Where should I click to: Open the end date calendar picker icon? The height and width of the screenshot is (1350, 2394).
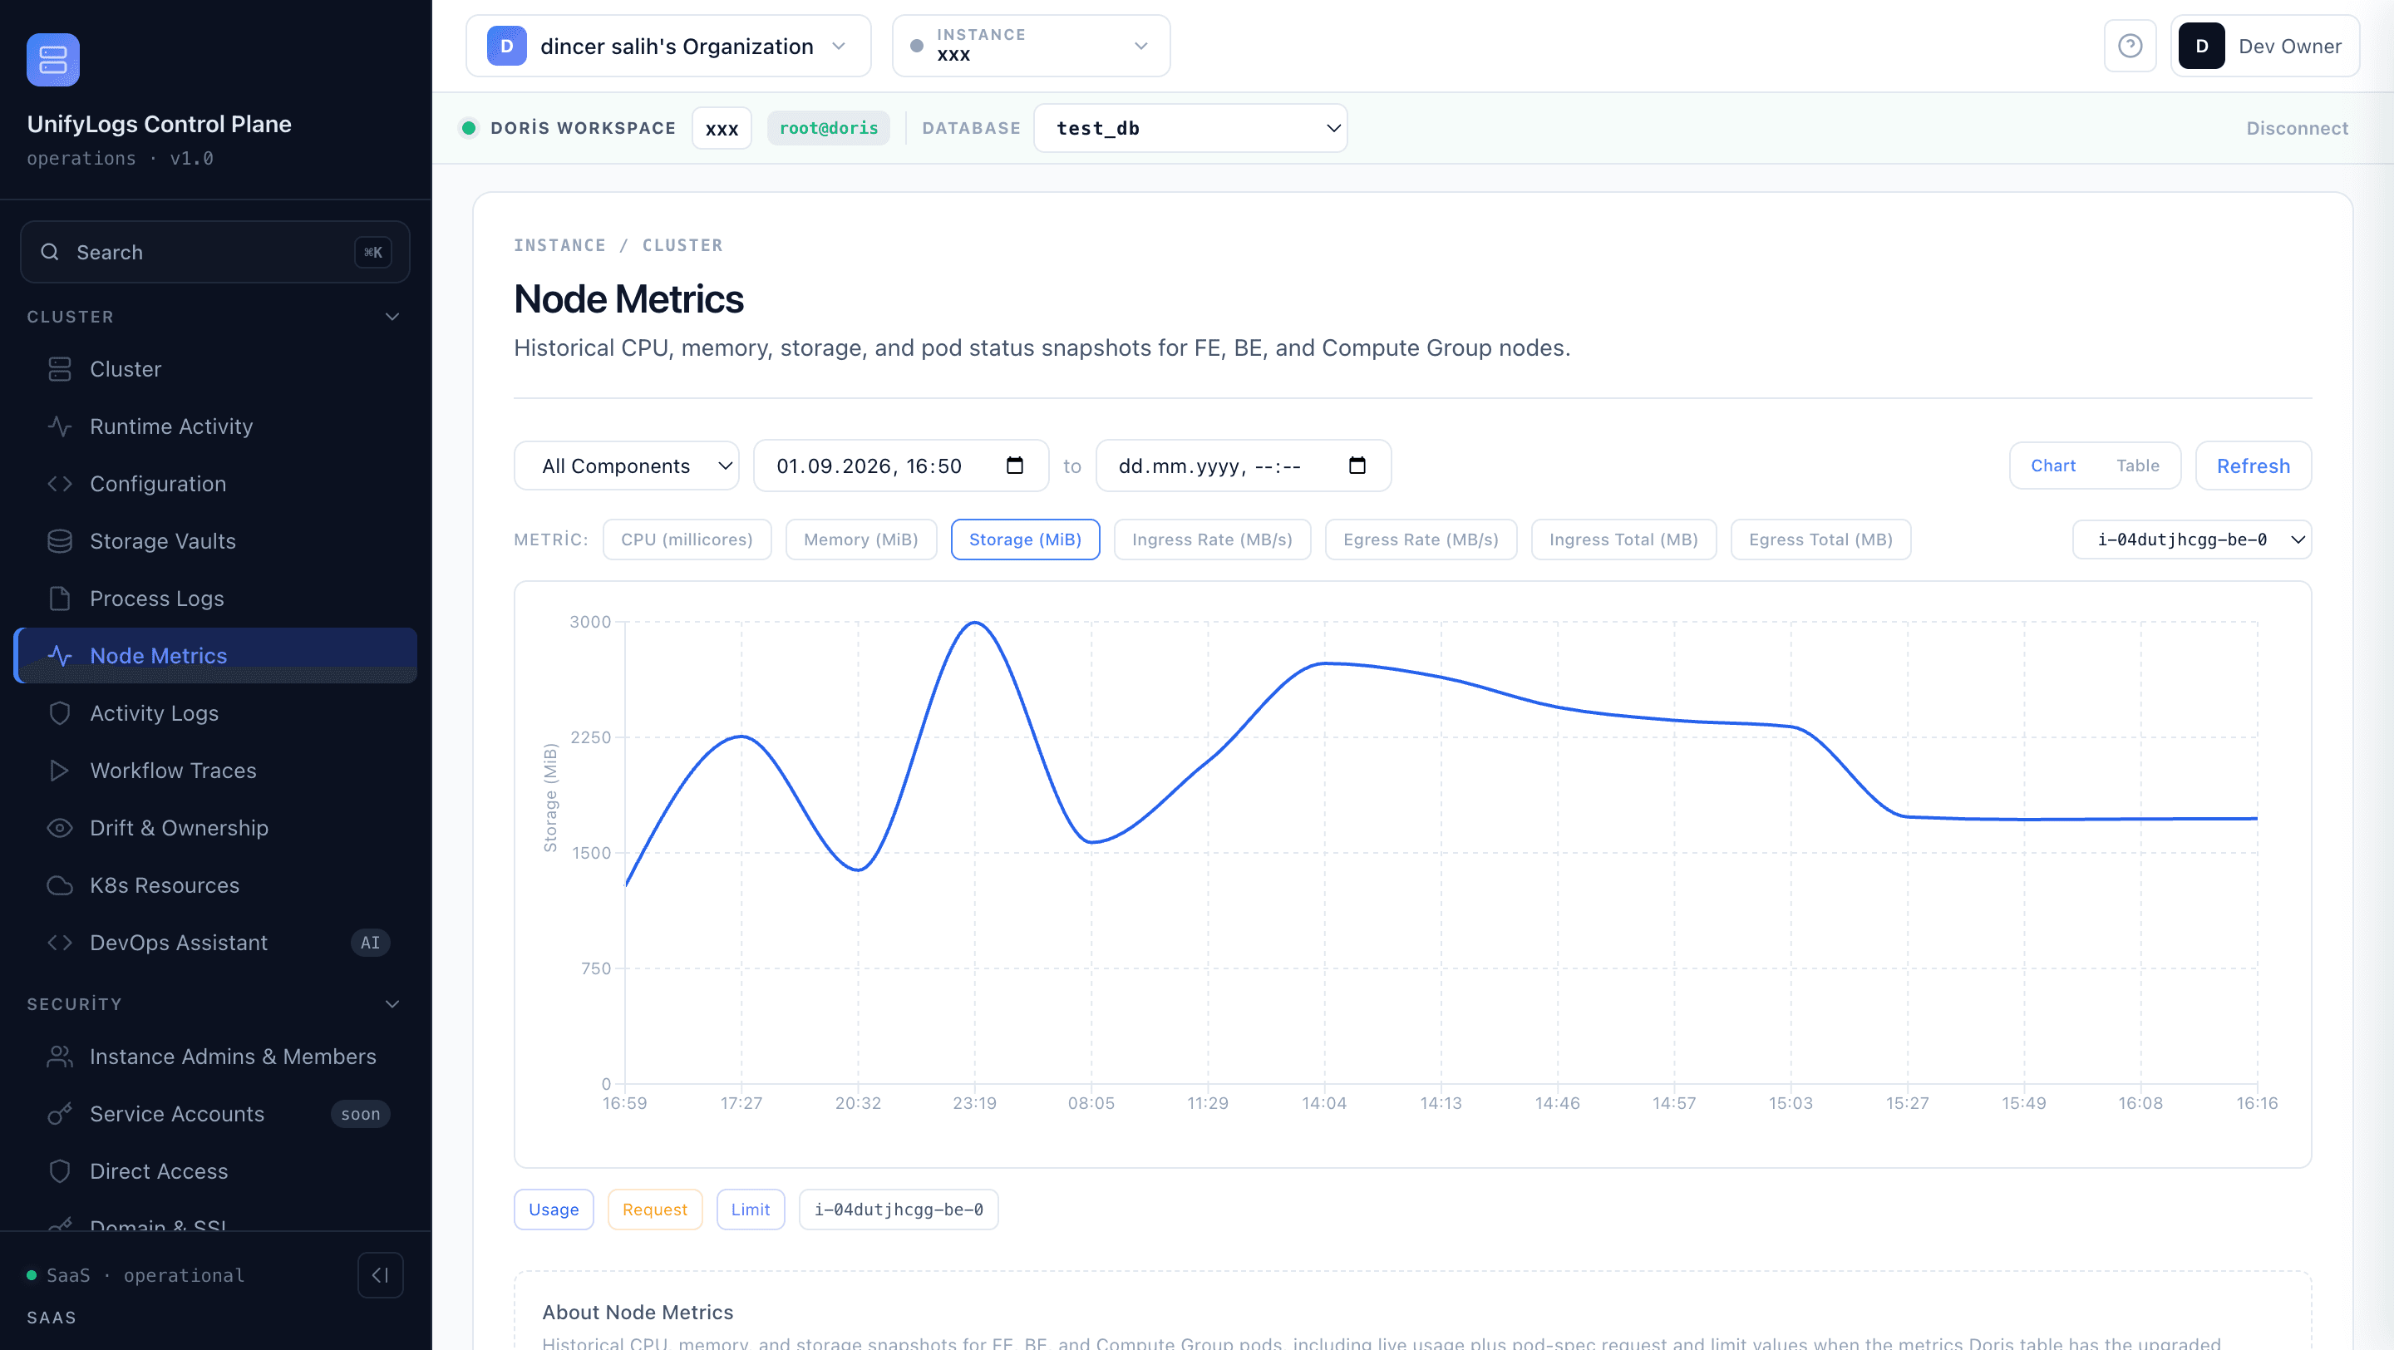[1357, 466]
